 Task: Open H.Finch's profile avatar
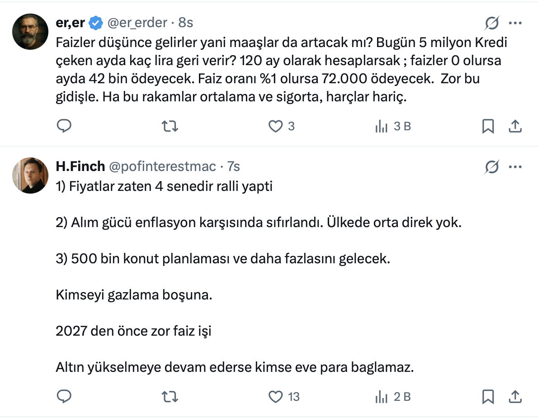30,175
